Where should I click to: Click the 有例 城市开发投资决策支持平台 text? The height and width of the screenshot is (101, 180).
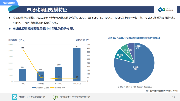pyautogui.click(x=75, y=97)
